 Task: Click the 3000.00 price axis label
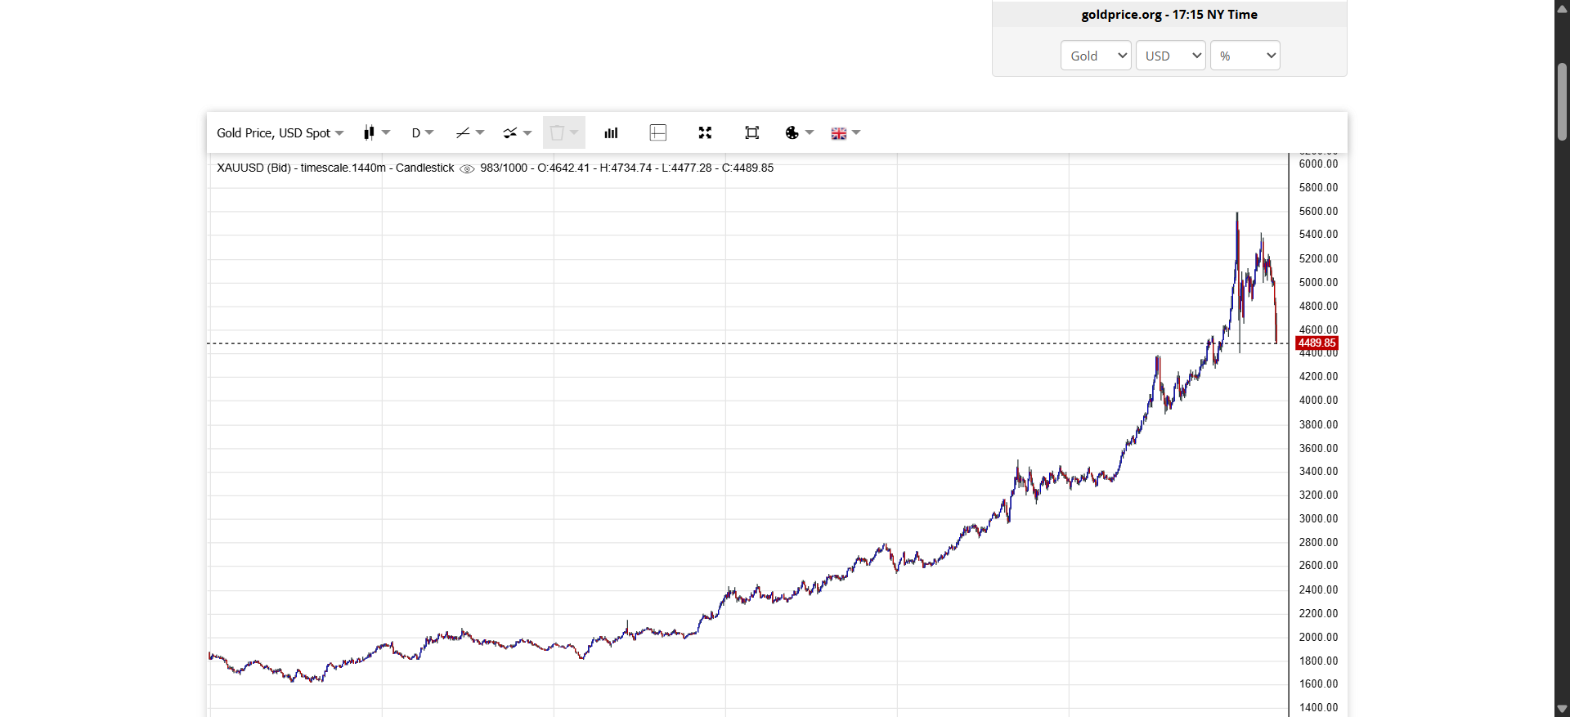1318,518
